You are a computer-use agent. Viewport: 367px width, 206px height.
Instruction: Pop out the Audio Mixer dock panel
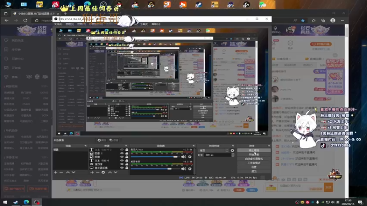[x=194, y=146]
